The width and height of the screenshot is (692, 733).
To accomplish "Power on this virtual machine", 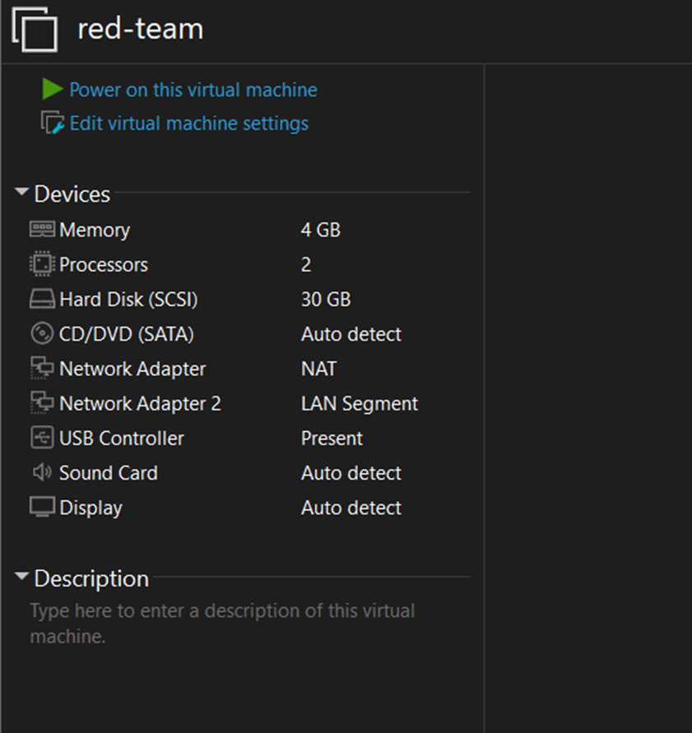I will 193,90.
